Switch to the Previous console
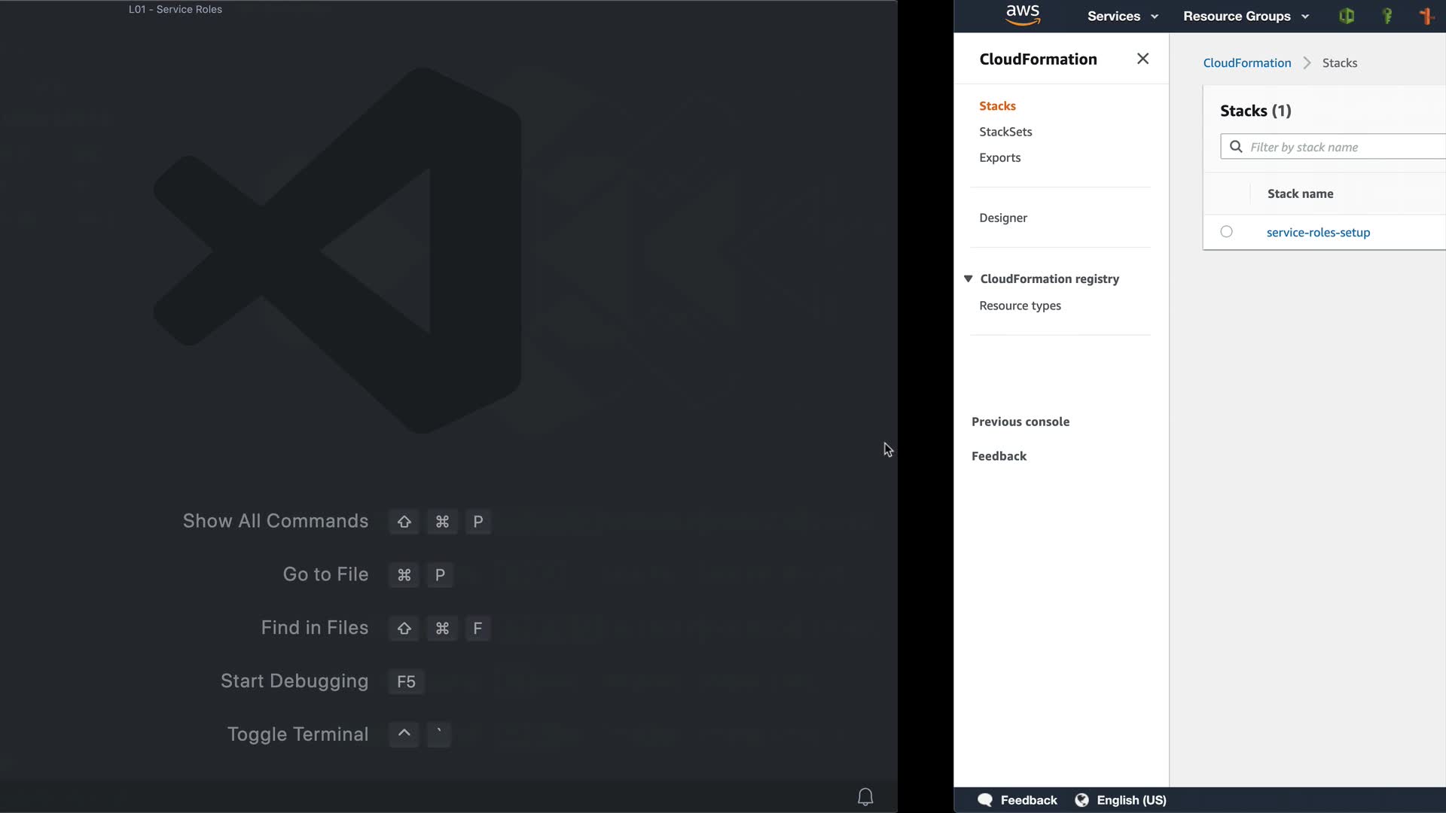This screenshot has height=813, width=1446. click(1020, 422)
